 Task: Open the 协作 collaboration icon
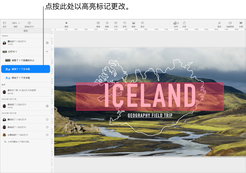tap(176, 23)
